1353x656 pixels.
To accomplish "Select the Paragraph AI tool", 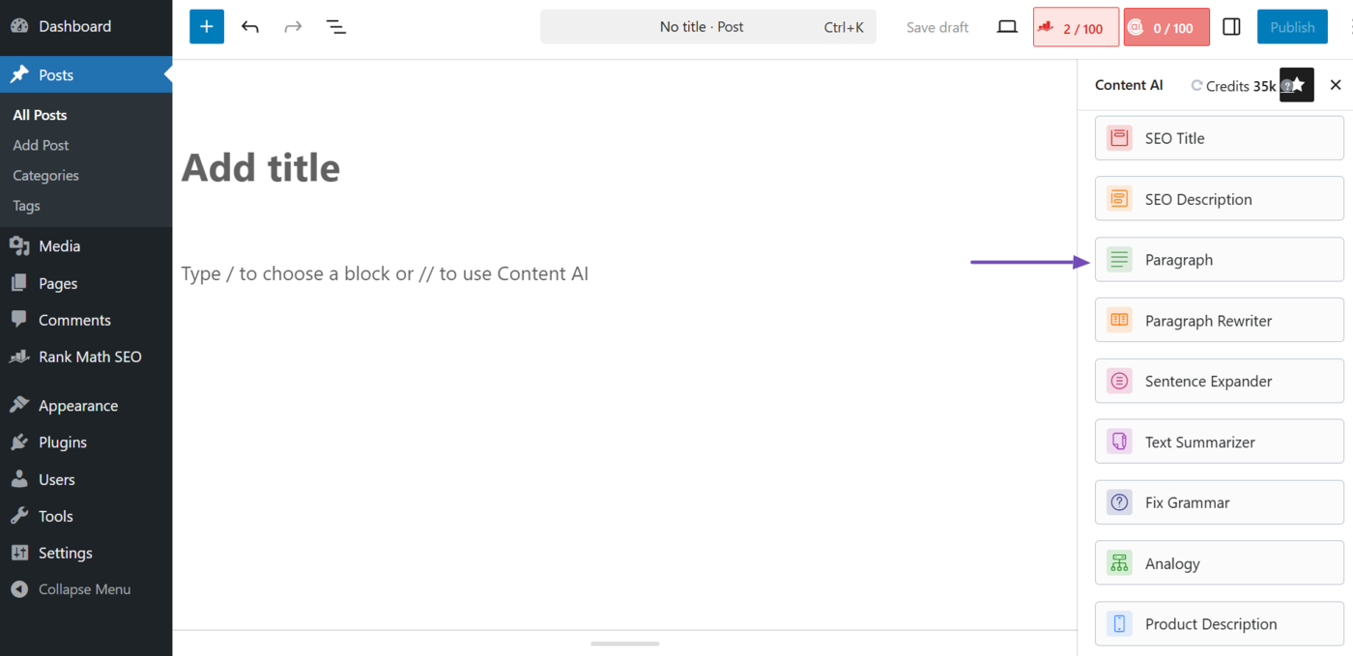I will 1219,259.
